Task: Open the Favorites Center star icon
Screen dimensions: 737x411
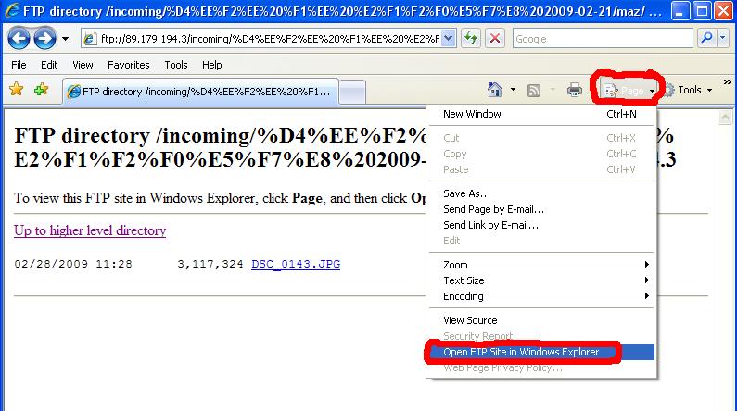Action: (16, 90)
